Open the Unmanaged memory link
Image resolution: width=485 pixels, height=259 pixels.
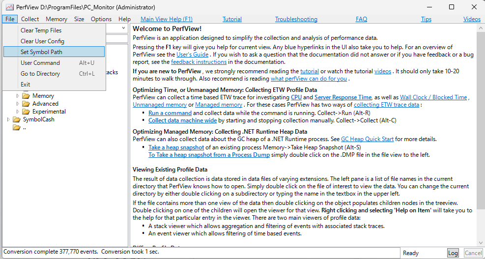tap(160, 105)
